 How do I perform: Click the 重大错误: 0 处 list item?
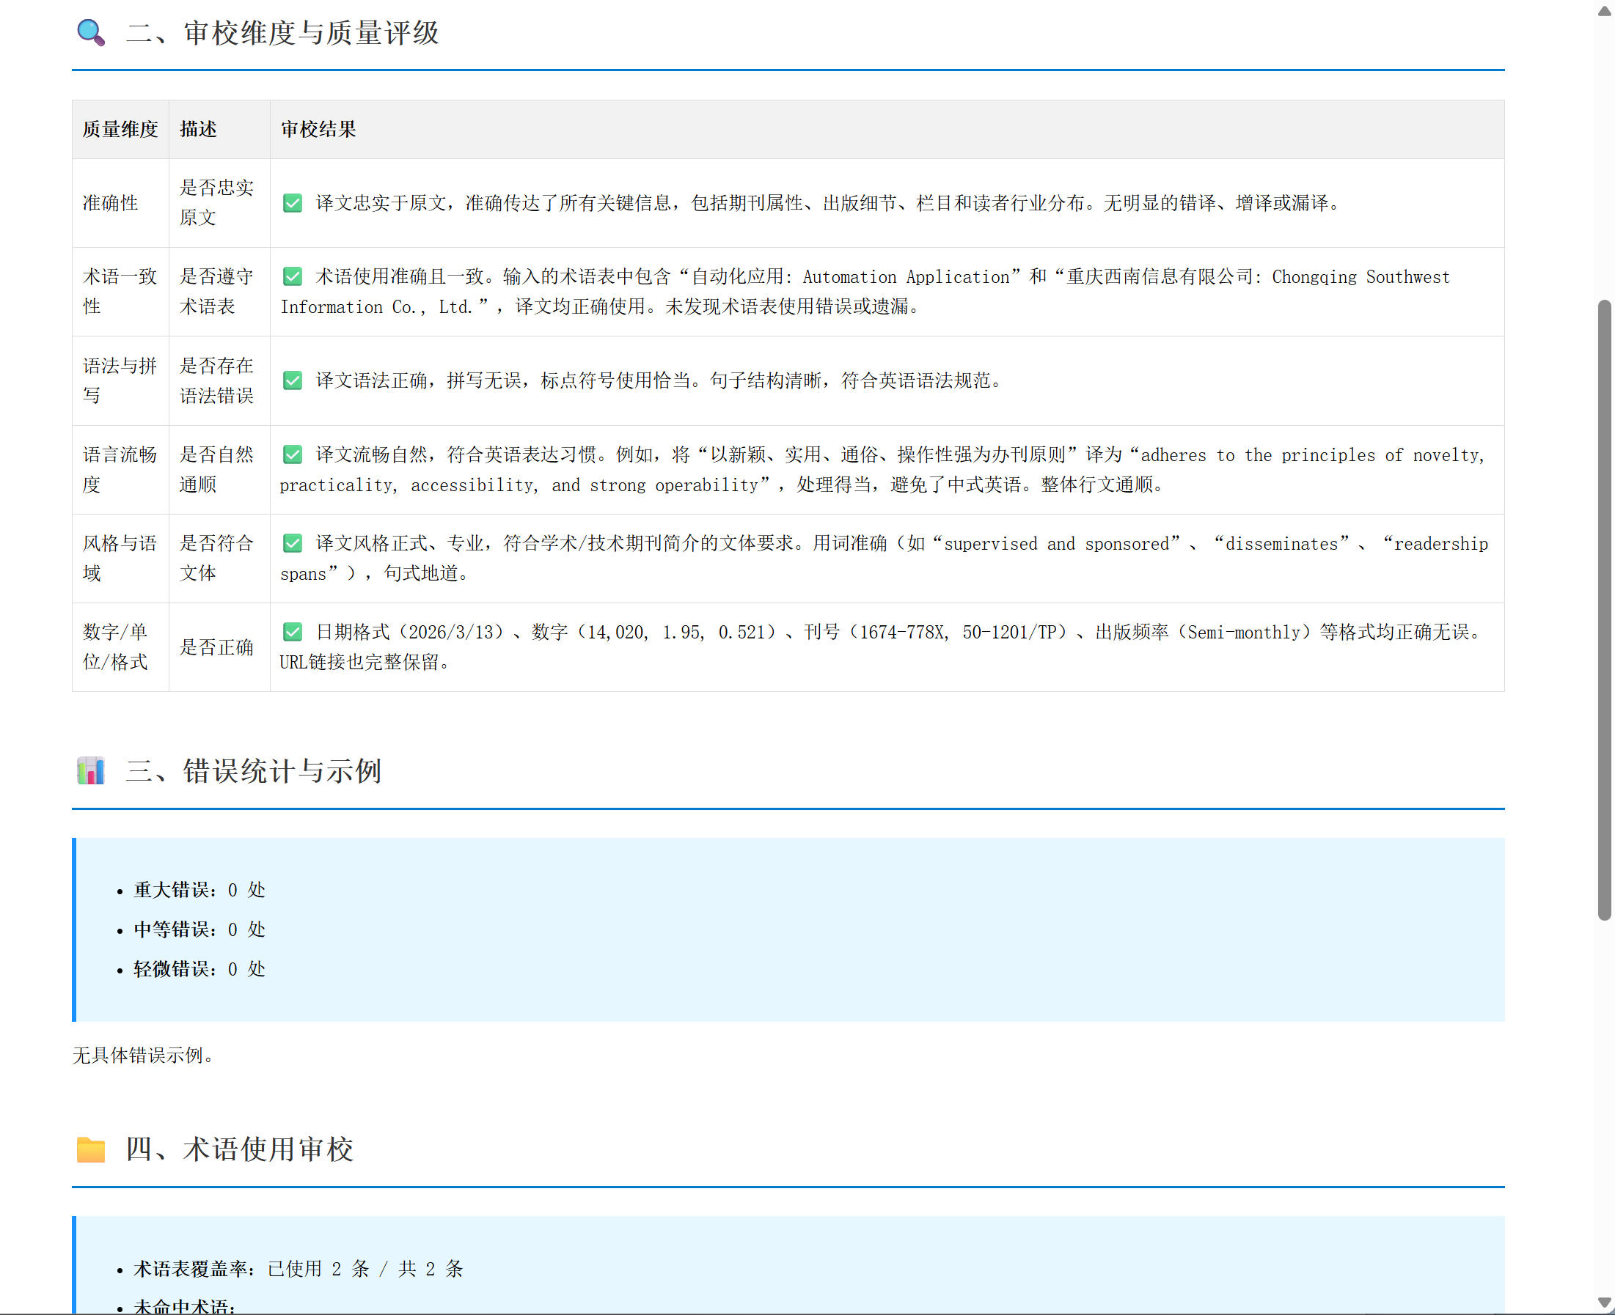(199, 890)
